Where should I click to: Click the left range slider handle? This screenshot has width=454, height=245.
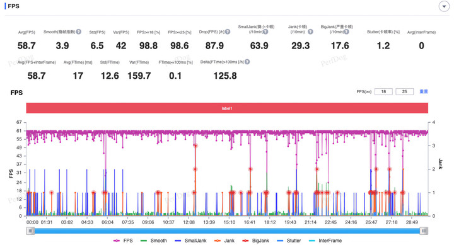click(30, 231)
